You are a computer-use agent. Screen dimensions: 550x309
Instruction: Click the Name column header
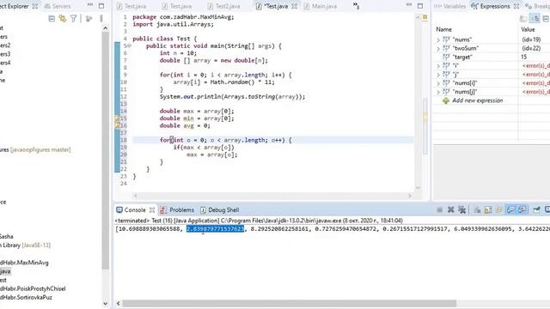443,29
